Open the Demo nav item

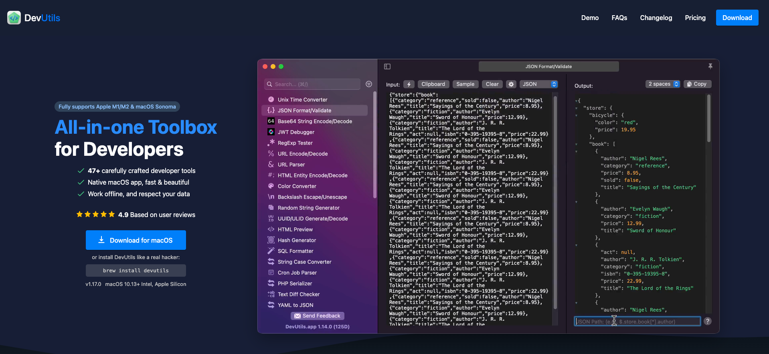[590, 18]
